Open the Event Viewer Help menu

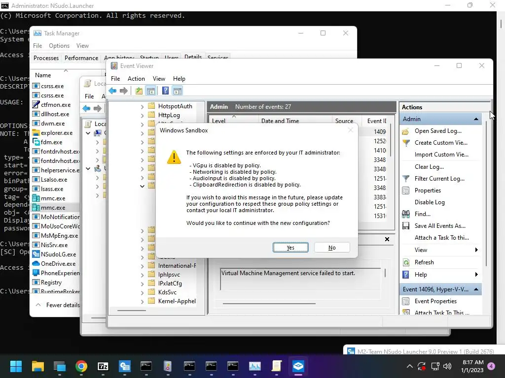(x=179, y=79)
